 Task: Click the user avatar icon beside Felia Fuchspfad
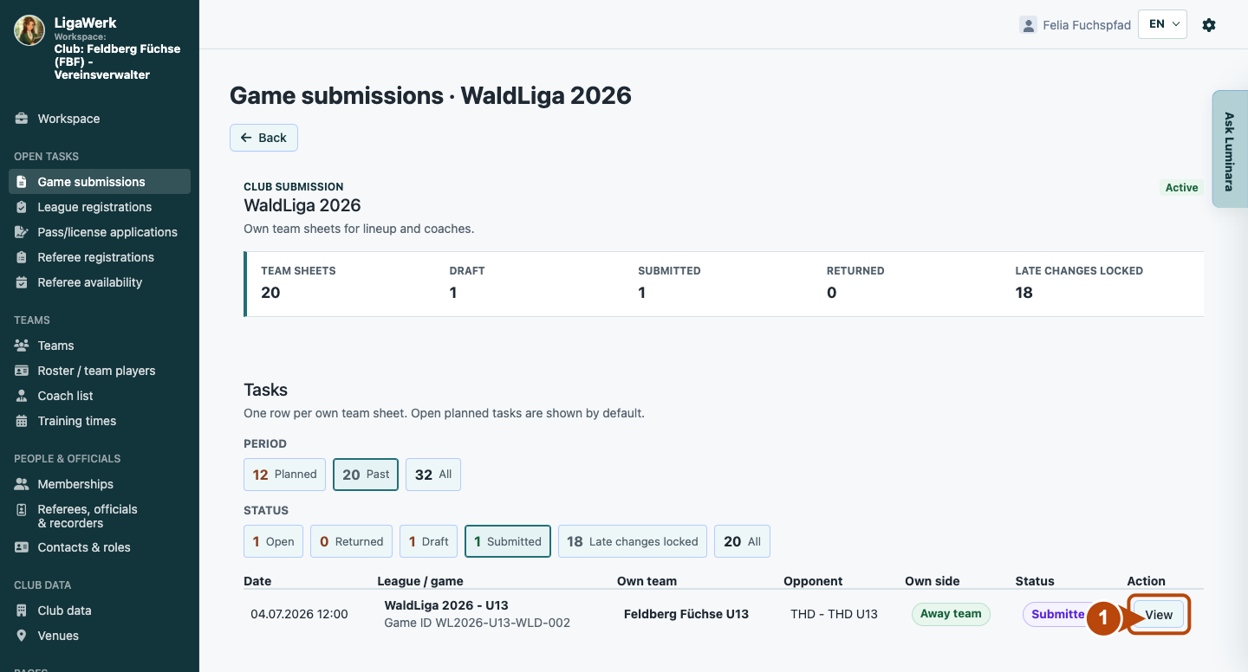[x=1028, y=25]
